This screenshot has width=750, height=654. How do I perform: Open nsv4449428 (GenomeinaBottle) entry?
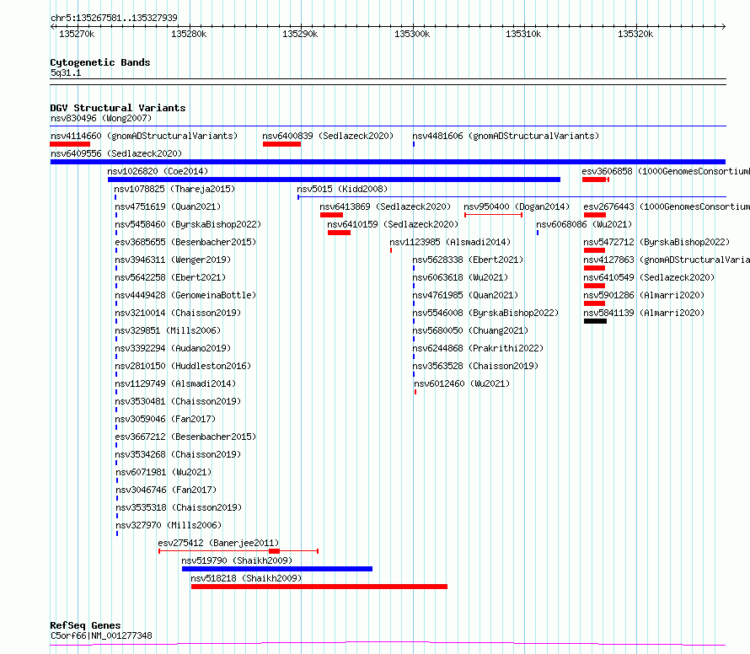[185, 295]
